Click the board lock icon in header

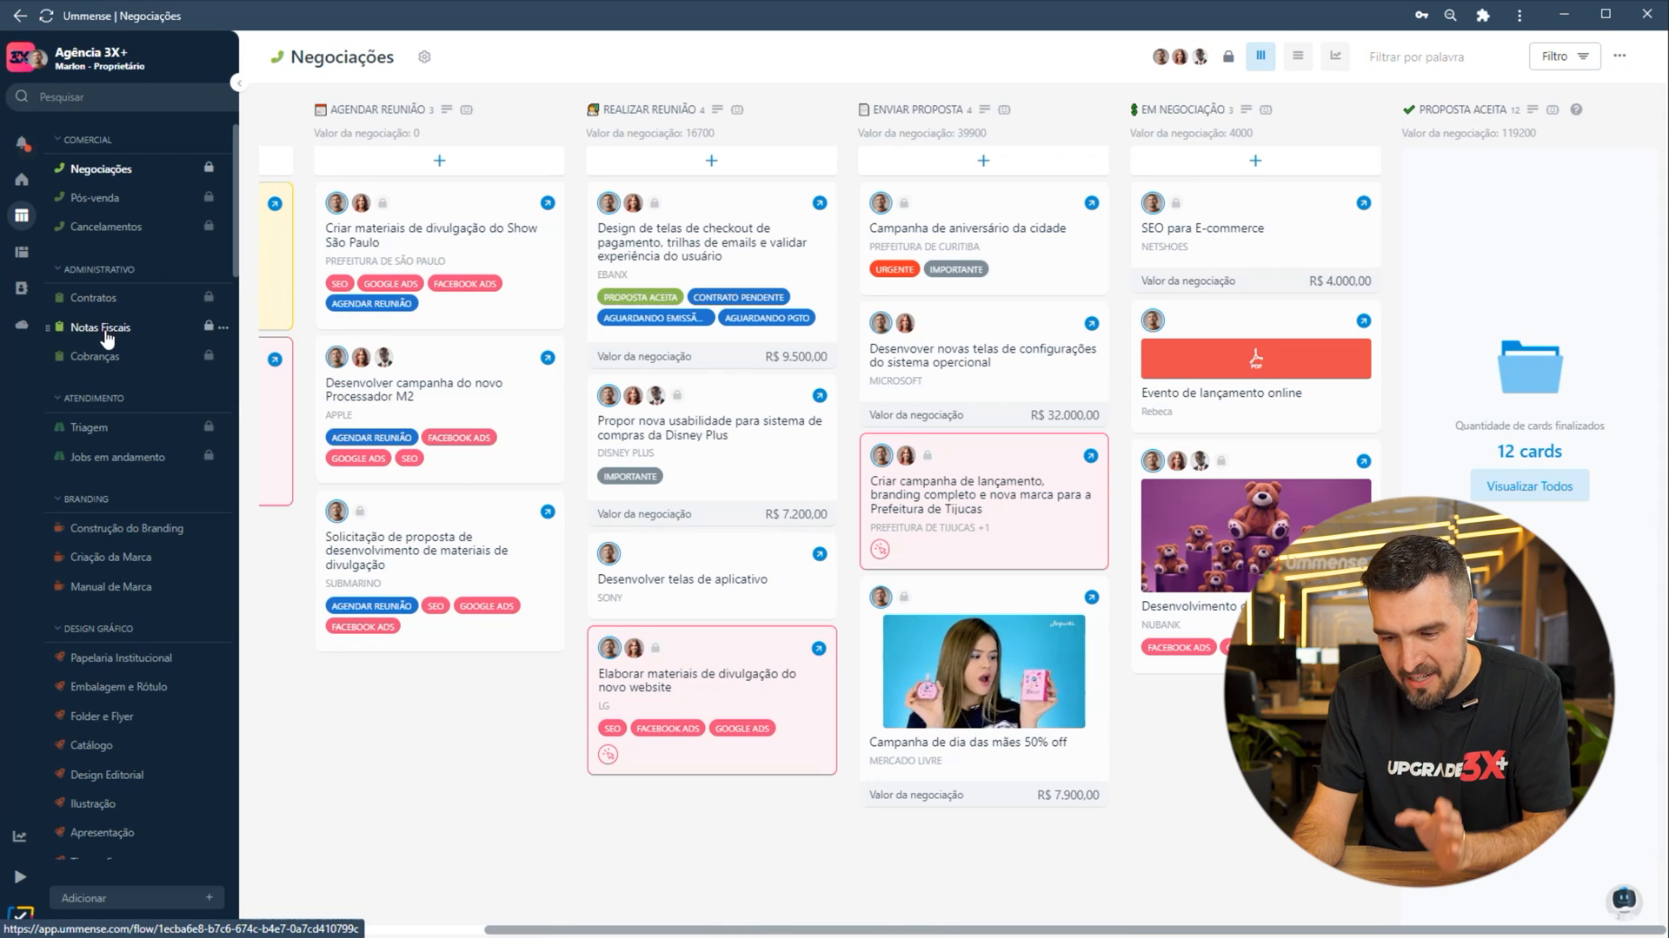click(x=1228, y=56)
